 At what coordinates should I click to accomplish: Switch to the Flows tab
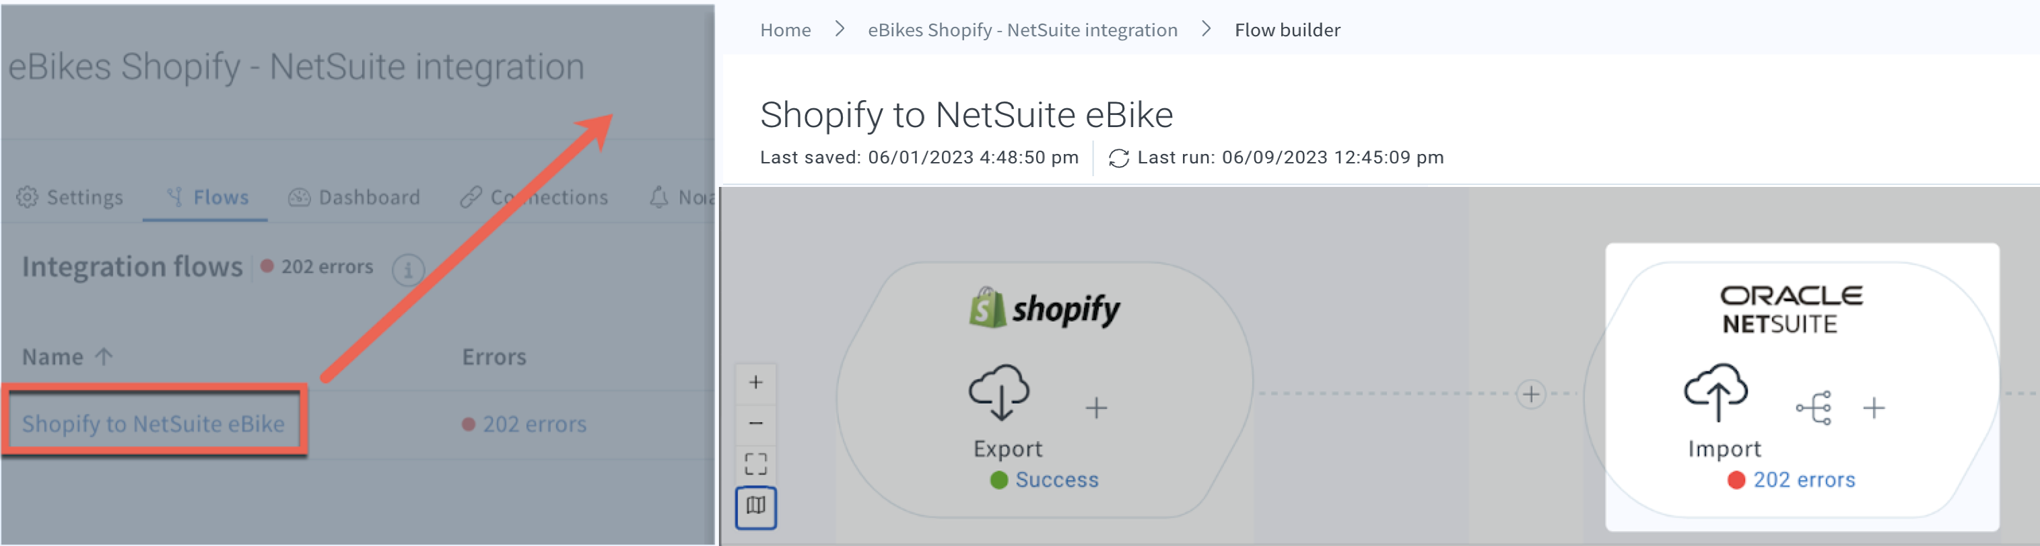(x=207, y=197)
